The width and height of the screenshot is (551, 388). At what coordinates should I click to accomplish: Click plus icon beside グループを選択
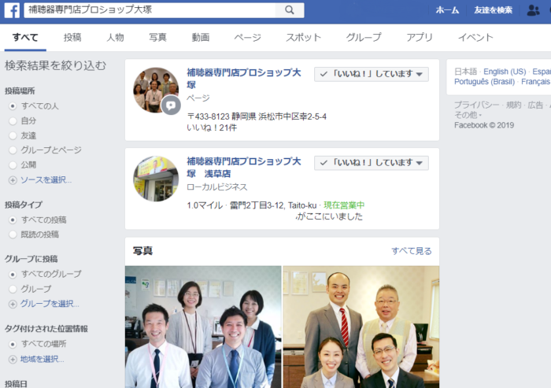[x=13, y=304]
